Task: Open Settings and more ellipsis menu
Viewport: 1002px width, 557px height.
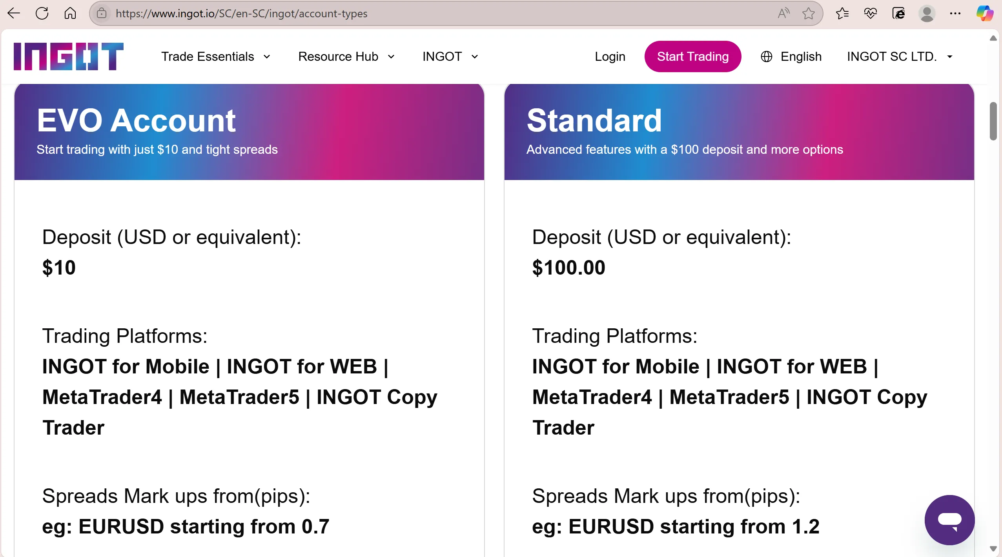Action: (955, 13)
